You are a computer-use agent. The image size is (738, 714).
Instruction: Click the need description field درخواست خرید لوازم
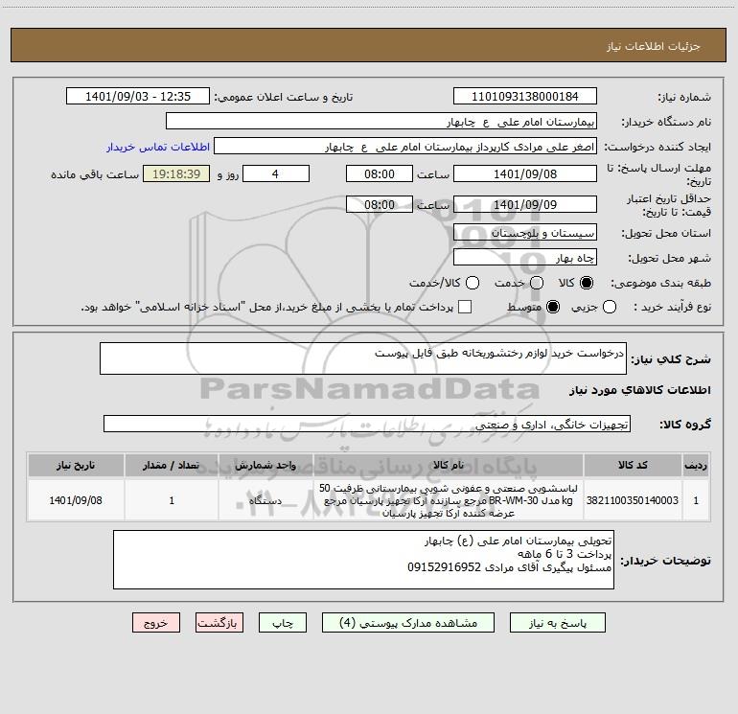(x=363, y=358)
